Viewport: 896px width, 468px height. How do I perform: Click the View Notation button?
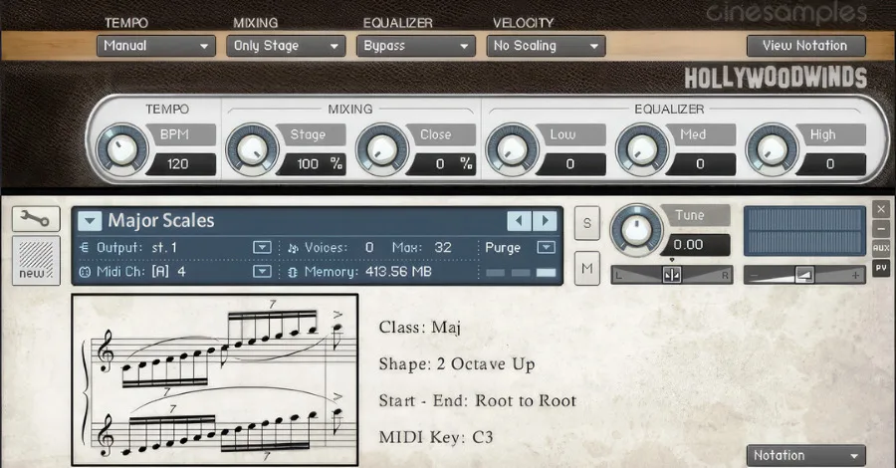tap(805, 46)
